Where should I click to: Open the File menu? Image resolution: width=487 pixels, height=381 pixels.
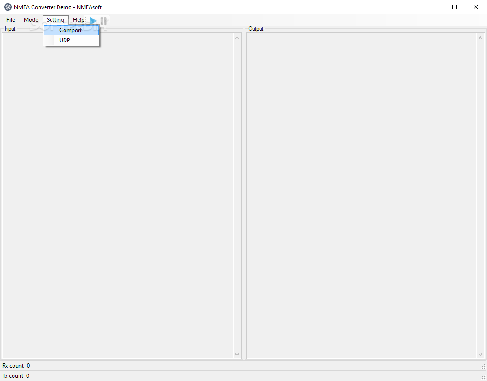point(11,20)
